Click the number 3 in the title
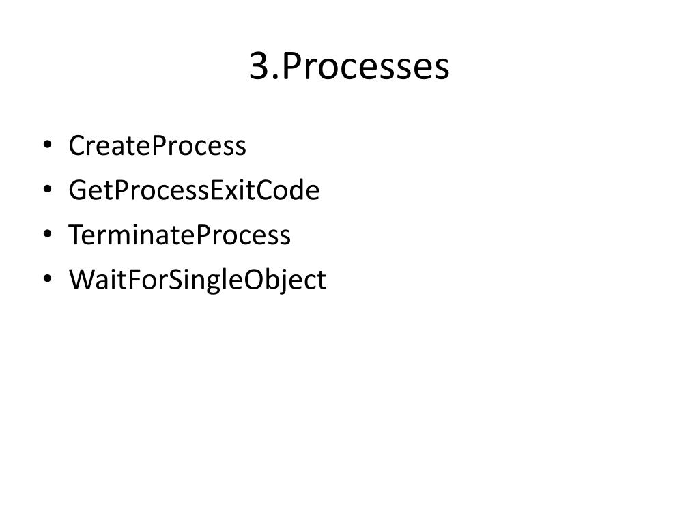 click(259, 66)
